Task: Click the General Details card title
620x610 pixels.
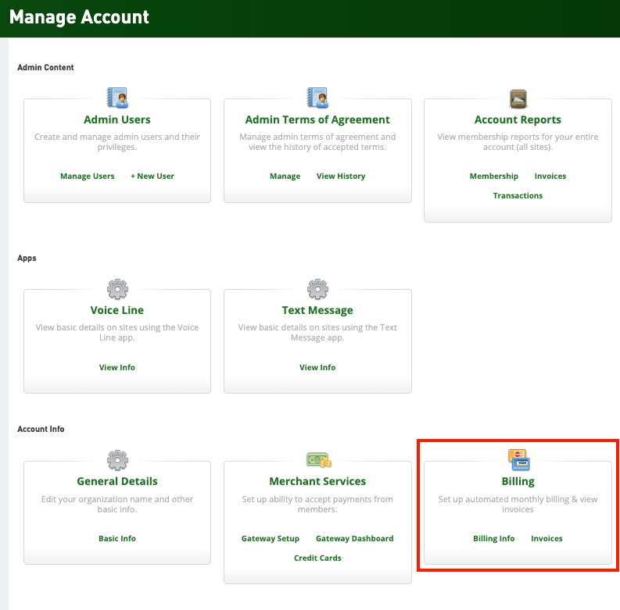Action: (x=117, y=481)
